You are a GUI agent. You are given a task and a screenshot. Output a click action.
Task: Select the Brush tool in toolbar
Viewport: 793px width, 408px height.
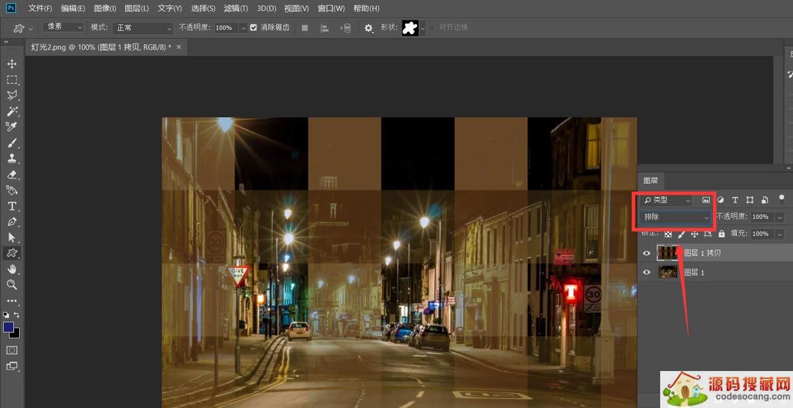click(x=12, y=143)
